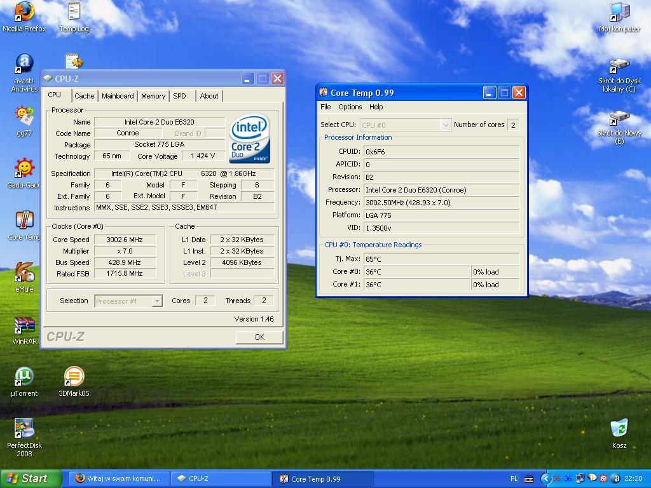Launch the eMule desktop icon

[24, 273]
